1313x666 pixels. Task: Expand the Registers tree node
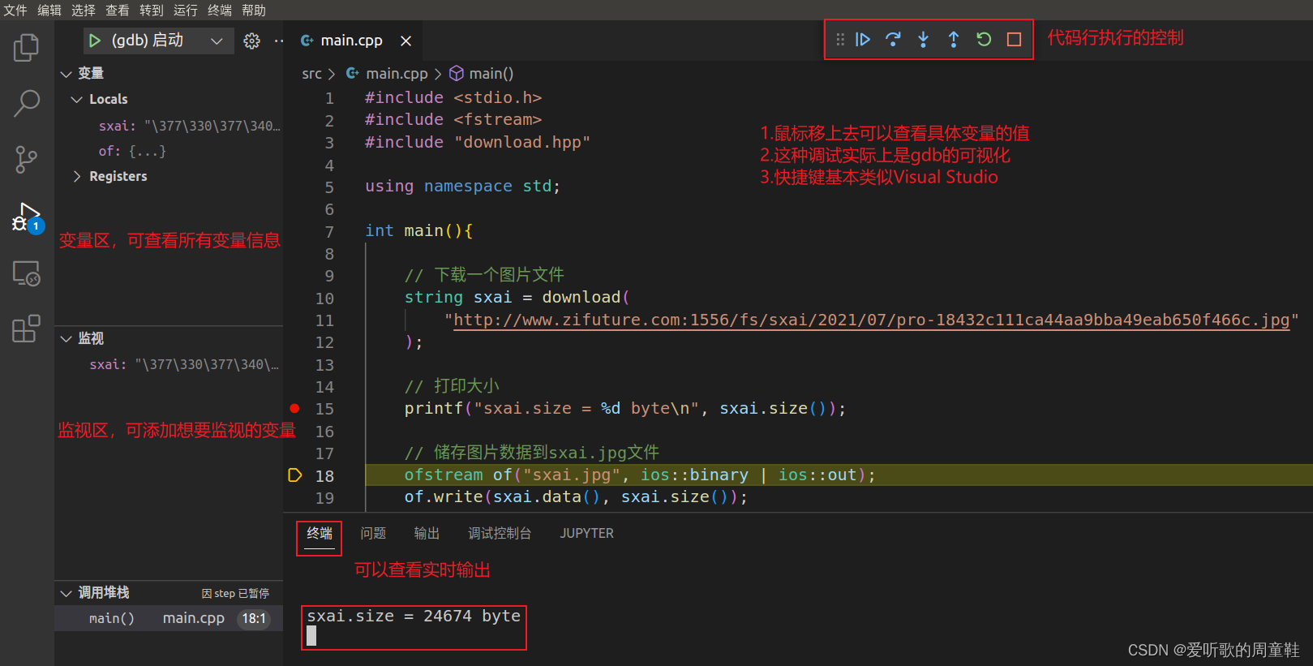(77, 176)
